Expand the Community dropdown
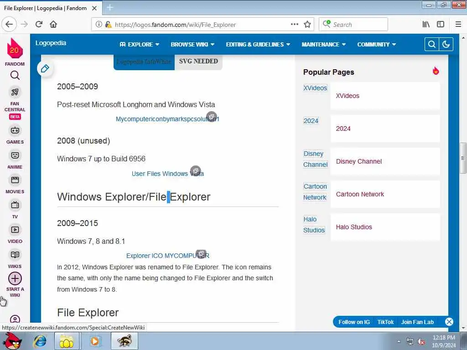Viewport: 467px width, 350px height. [x=376, y=44]
